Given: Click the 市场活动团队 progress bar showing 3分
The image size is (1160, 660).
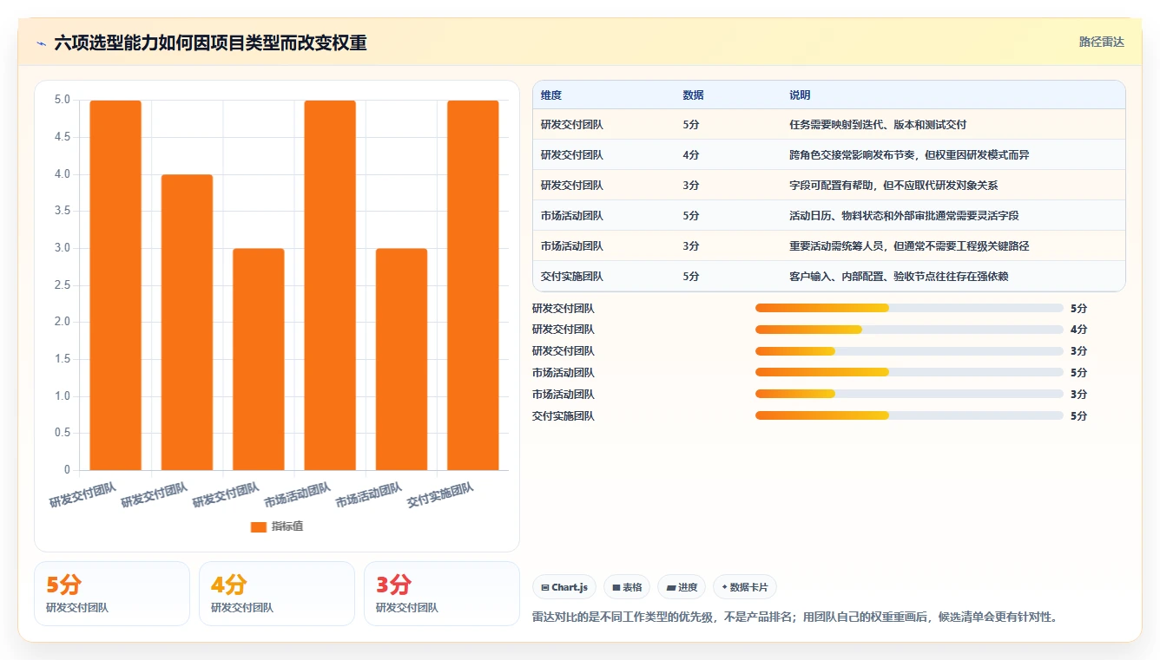Looking at the screenshot, I should pos(909,395).
